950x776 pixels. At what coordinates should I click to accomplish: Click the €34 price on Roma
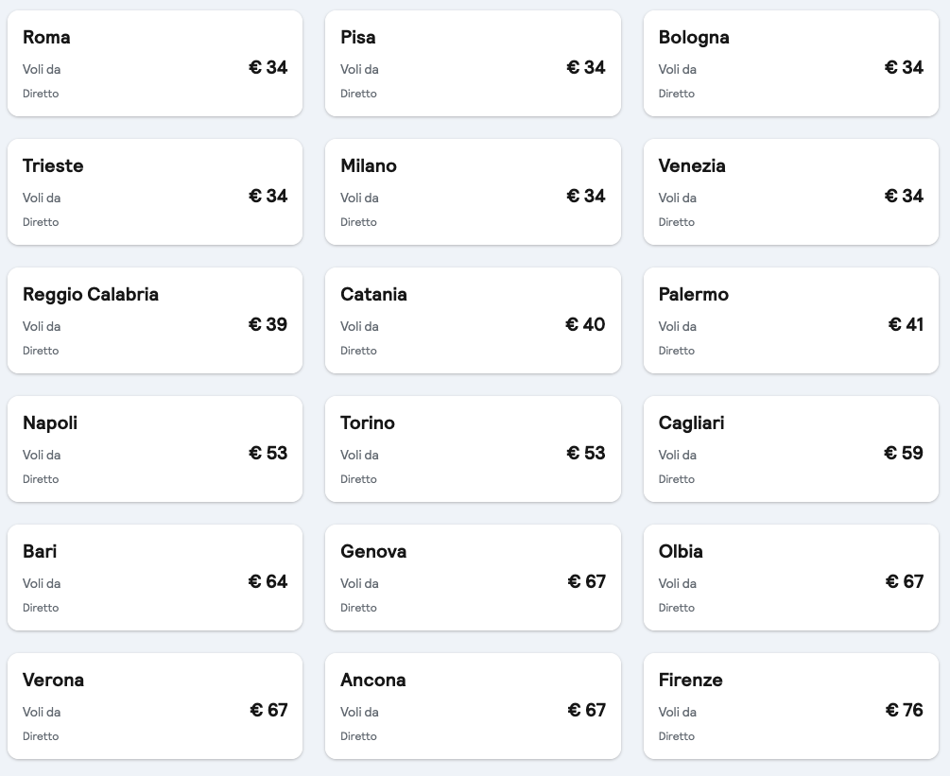pyautogui.click(x=268, y=67)
